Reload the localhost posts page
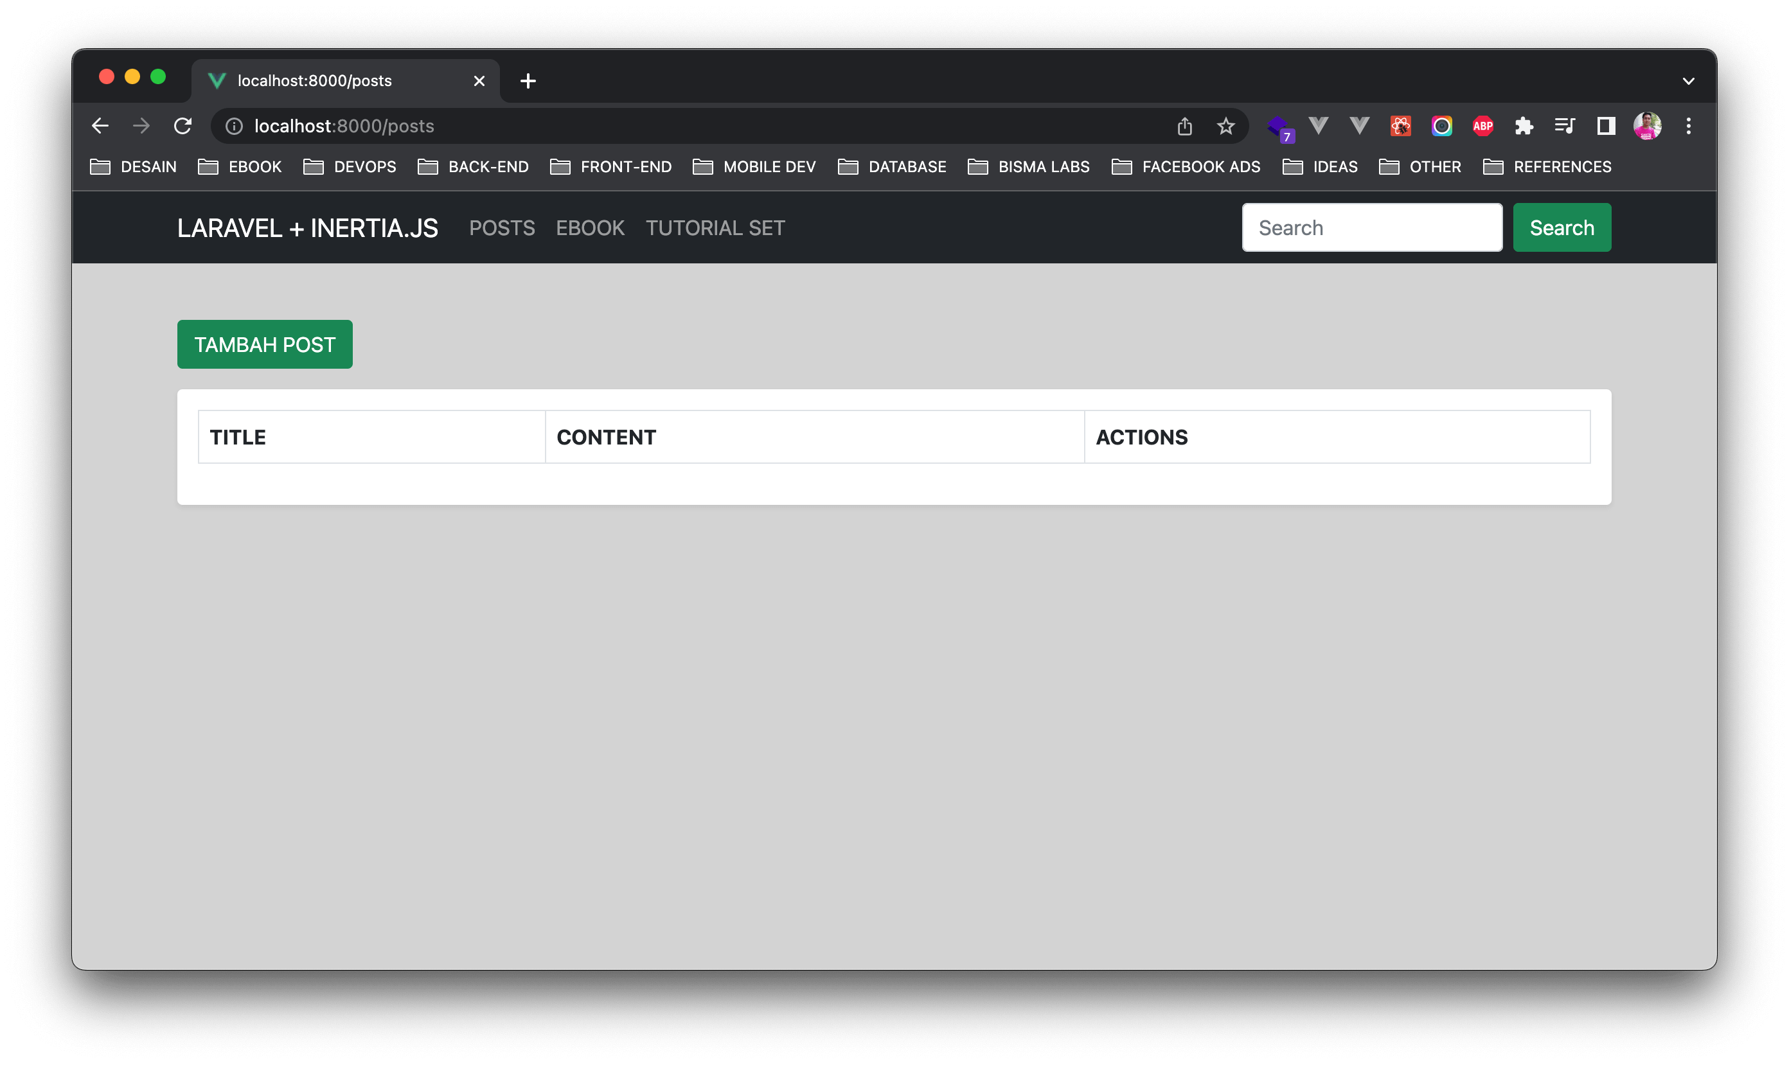 tap(183, 127)
